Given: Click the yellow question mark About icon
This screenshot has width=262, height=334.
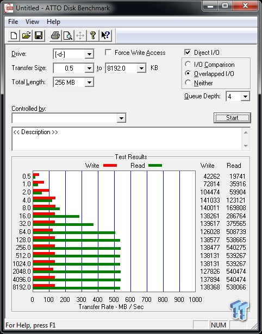Looking at the screenshot, I should pos(93,35).
